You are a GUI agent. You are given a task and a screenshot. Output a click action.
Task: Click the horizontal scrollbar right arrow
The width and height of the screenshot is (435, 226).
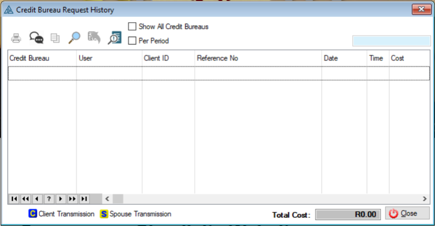click(425, 199)
